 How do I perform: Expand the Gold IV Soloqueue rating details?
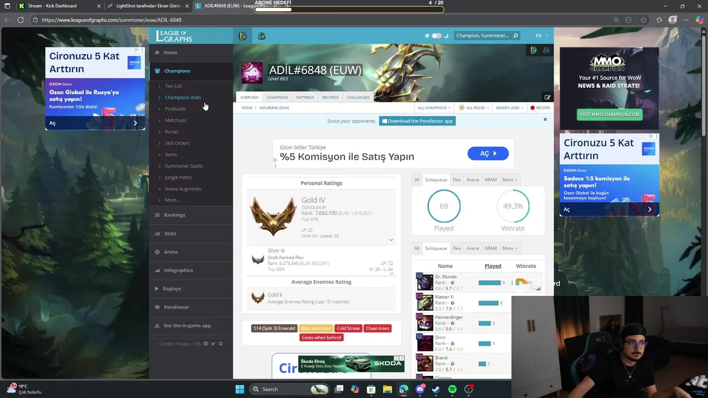click(391, 240)
